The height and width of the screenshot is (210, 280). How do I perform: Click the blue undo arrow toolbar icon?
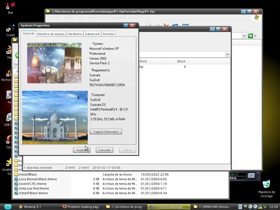tap(175, 25)
